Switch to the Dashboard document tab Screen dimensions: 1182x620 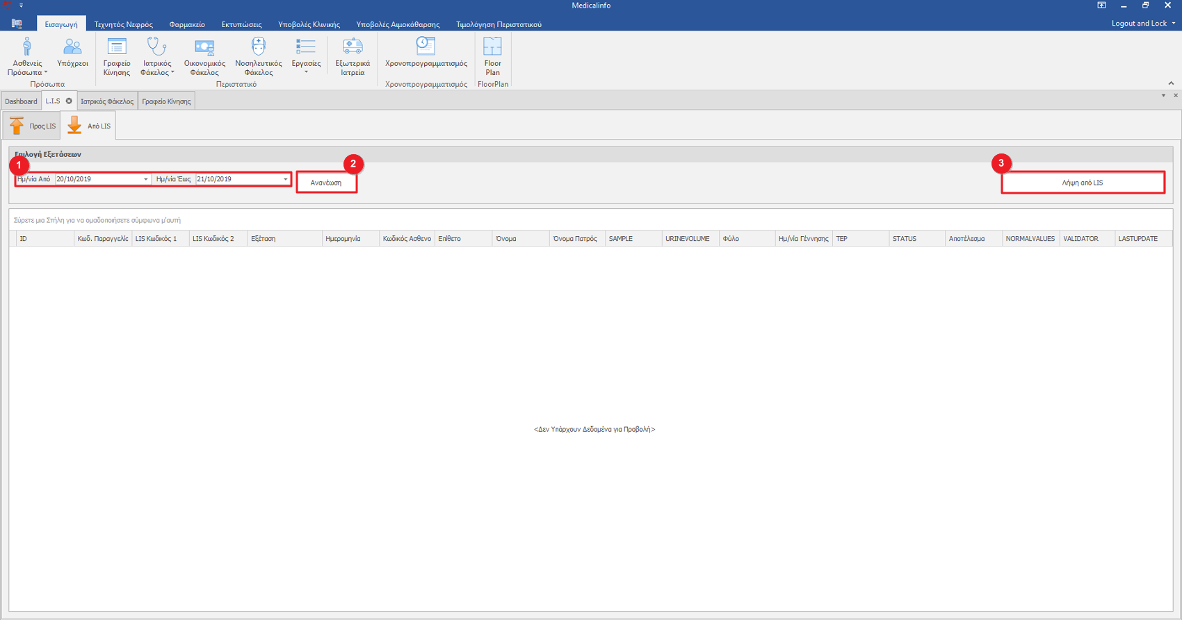pyautogui.click(x=21, y=101)
